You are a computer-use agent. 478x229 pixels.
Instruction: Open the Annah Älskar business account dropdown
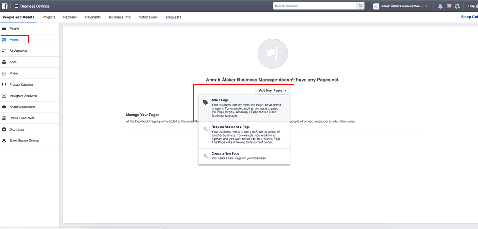[400, 6]
